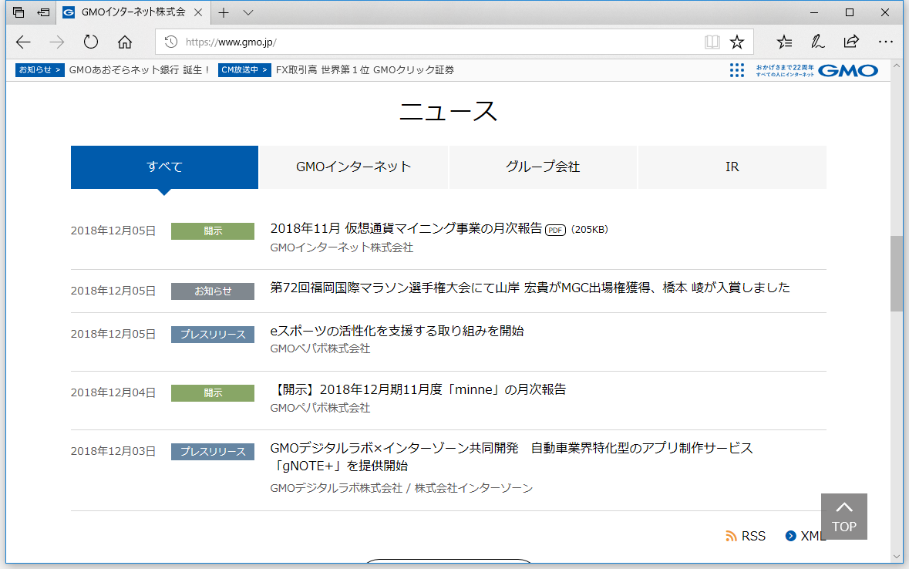The width and height of the screenshot is (909, 569).
Task: Click the TOP button to return upward
Action: point(843,516)
